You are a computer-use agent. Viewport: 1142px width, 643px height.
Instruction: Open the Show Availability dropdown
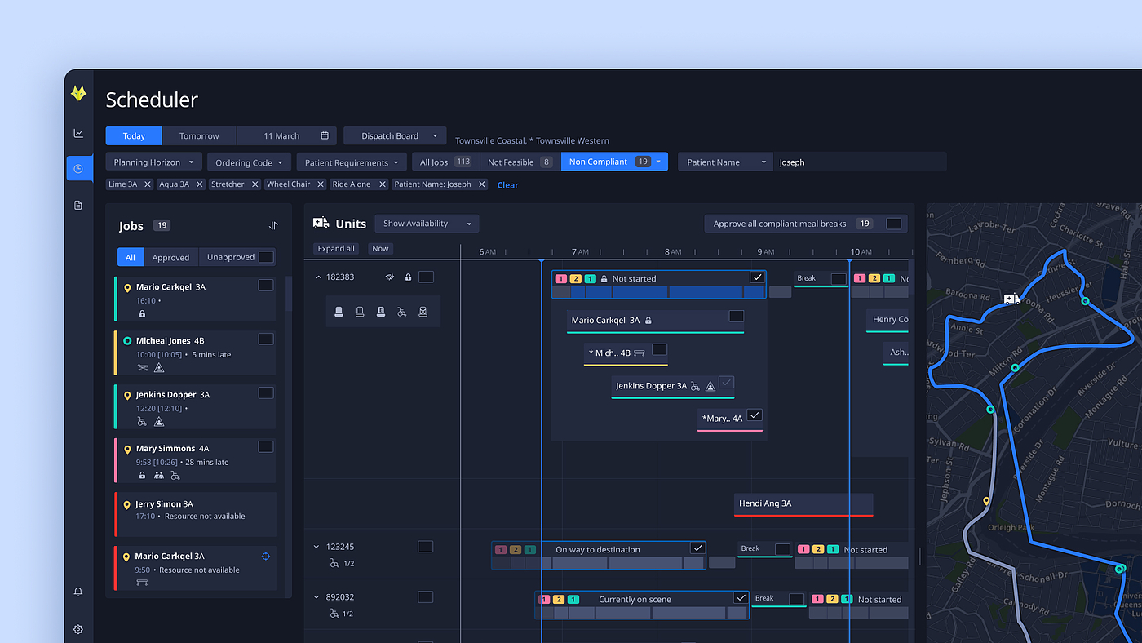tap(427, 224)
